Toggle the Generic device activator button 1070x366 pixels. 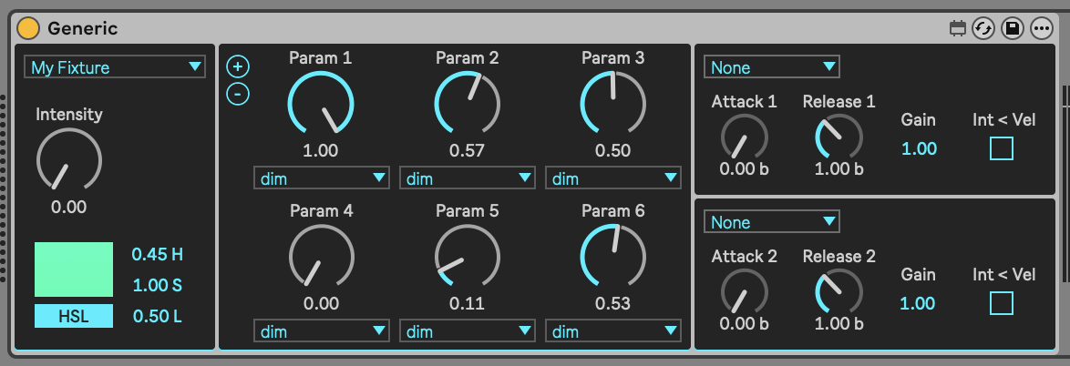(x=28, y=28)
